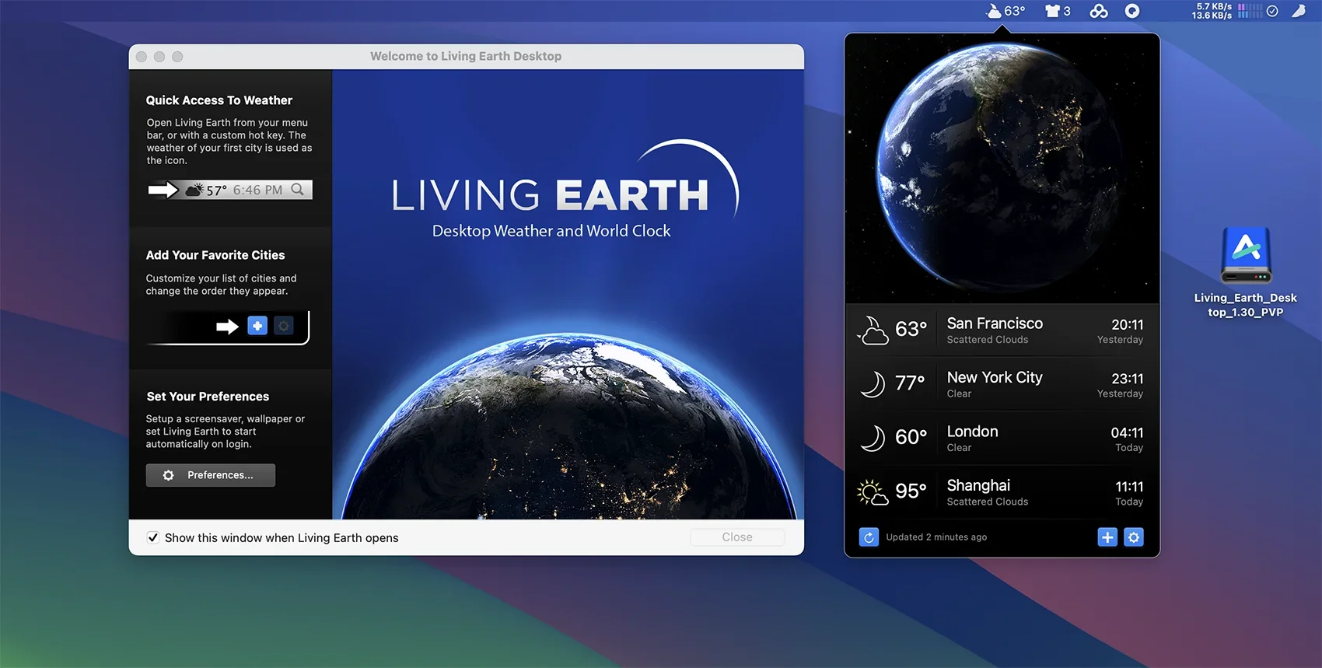Click the 77° temperature for New York City

tap(910, 383)
